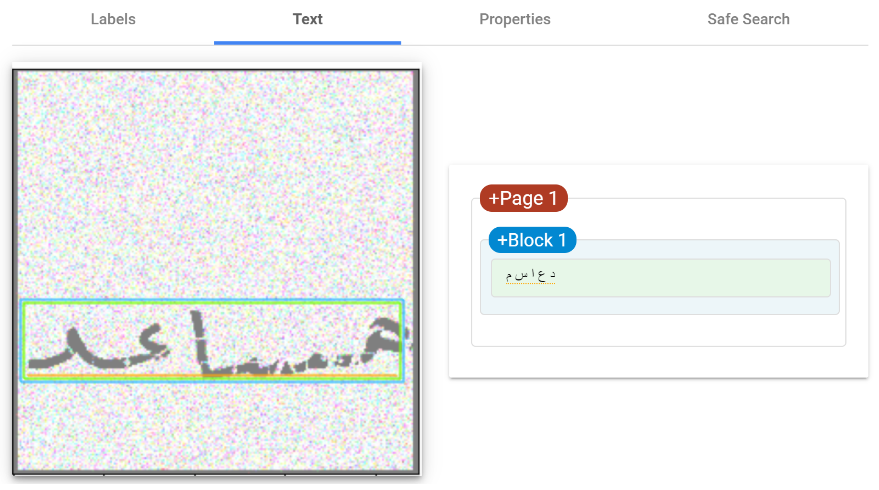Click the noisy area below the bounding box
This screenshot has height=490, width=879.
(x=212, y=425)
